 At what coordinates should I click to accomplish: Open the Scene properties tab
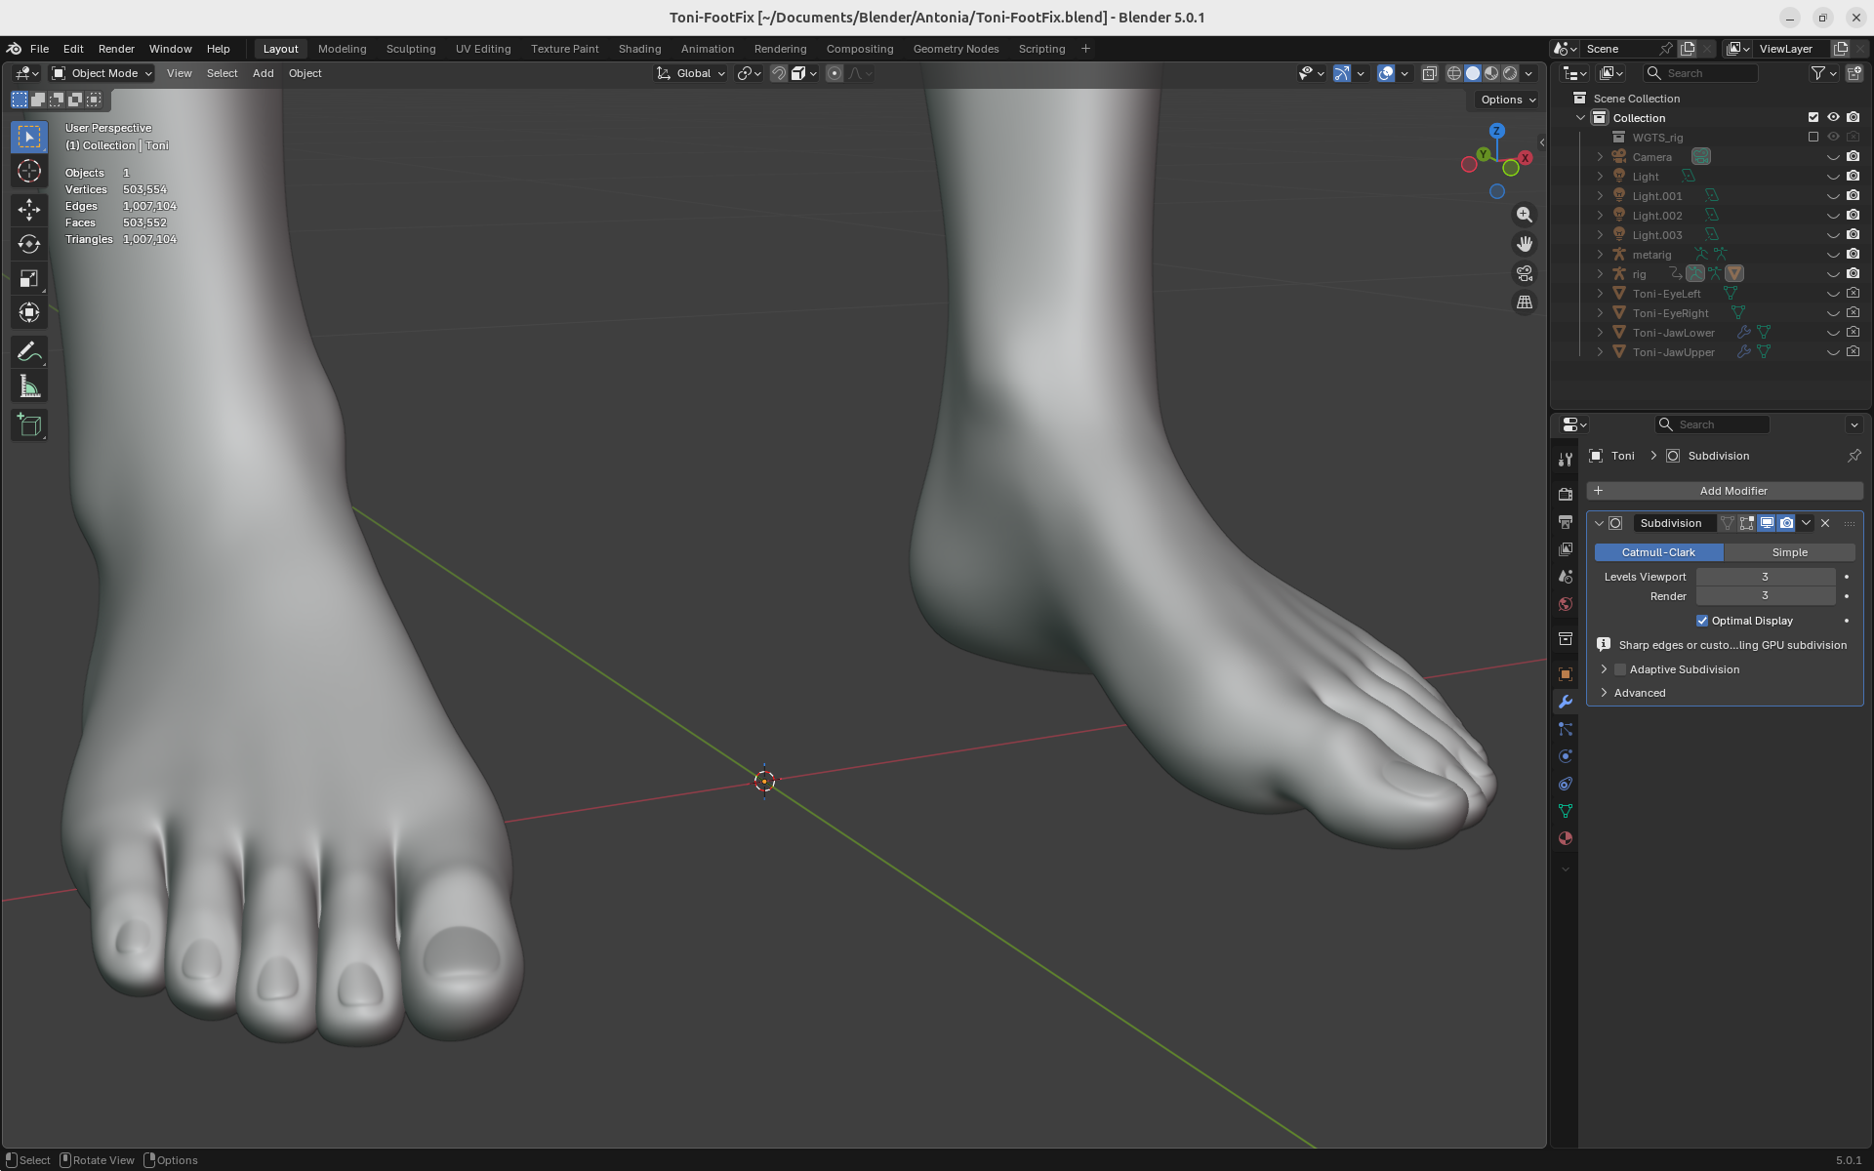pyautogui.click(x=1566, y=577)
